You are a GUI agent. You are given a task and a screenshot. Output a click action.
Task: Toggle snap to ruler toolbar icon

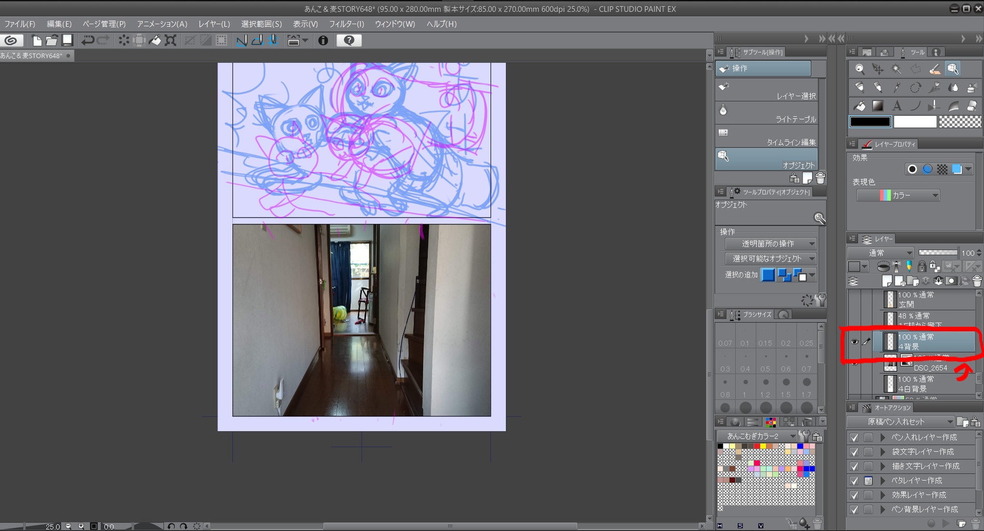[241, 40]
